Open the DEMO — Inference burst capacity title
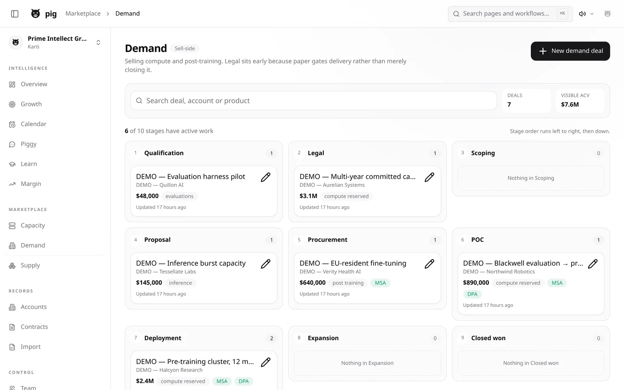 tap(191, 263)
